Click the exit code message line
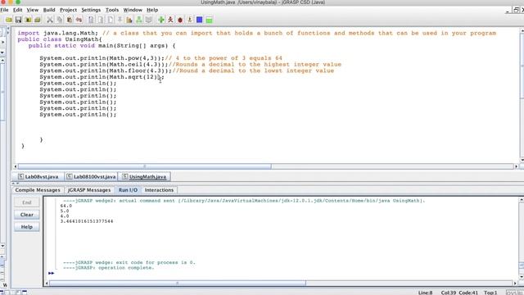The image size is (524, 295). point(129,262)
